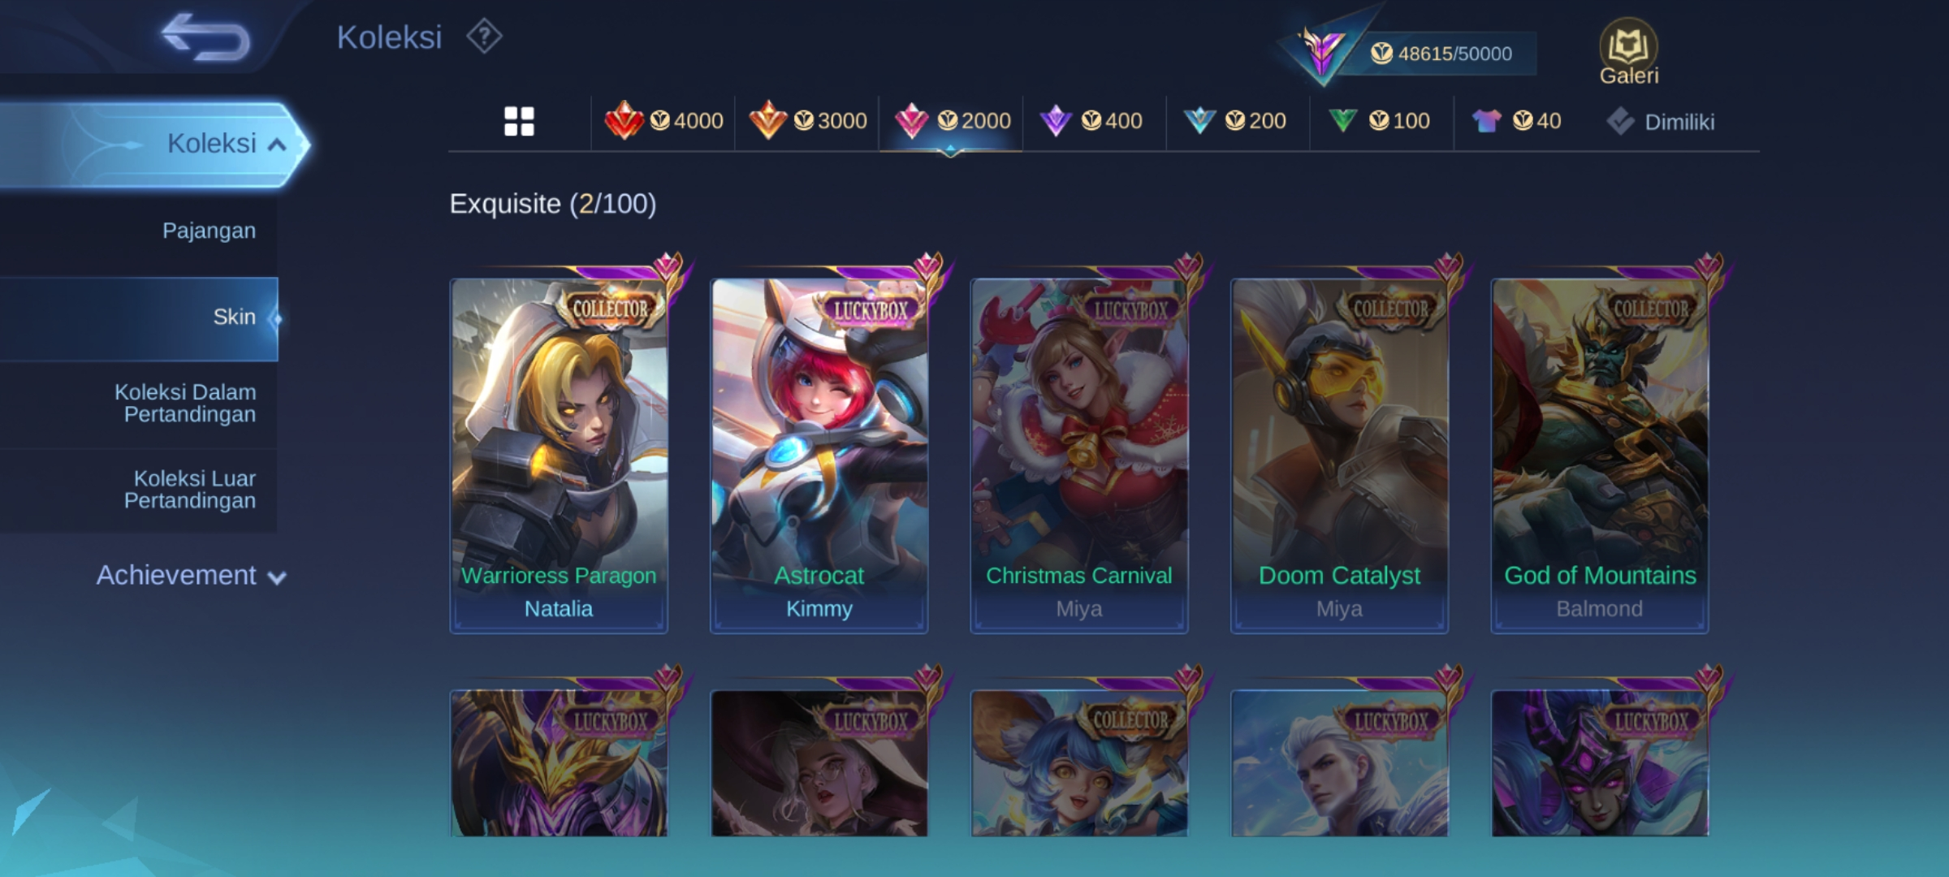
Task: Open the Galeri icon
Action: click(x=1628, y=52)
